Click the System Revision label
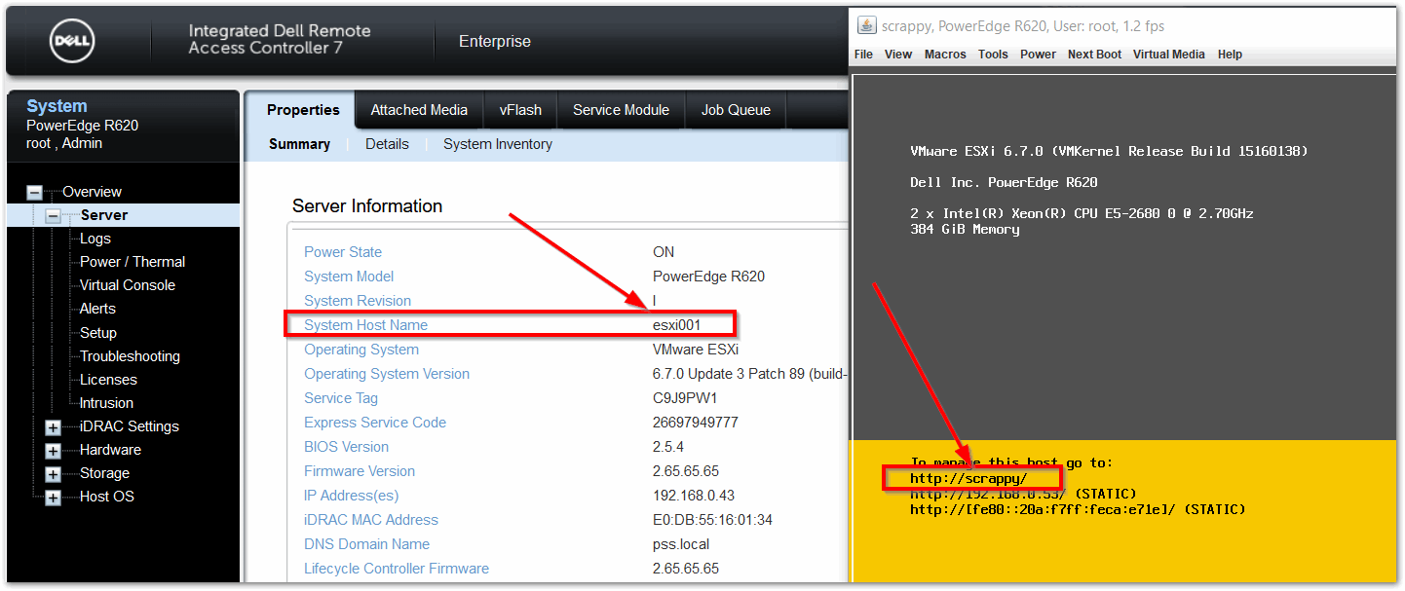The image size is (1405, 591). click(x=358, y=301)
